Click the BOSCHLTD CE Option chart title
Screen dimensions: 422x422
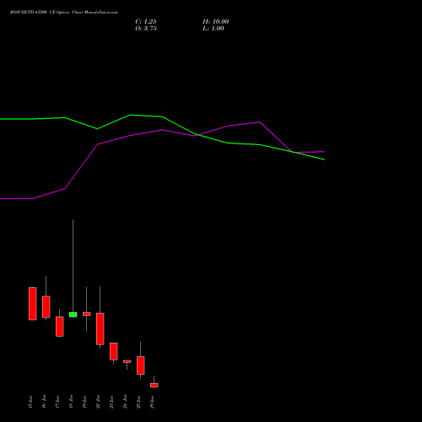[x=64, y=13]
